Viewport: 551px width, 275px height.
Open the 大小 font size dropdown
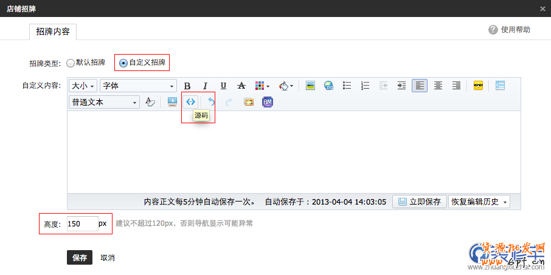[83, 86]
